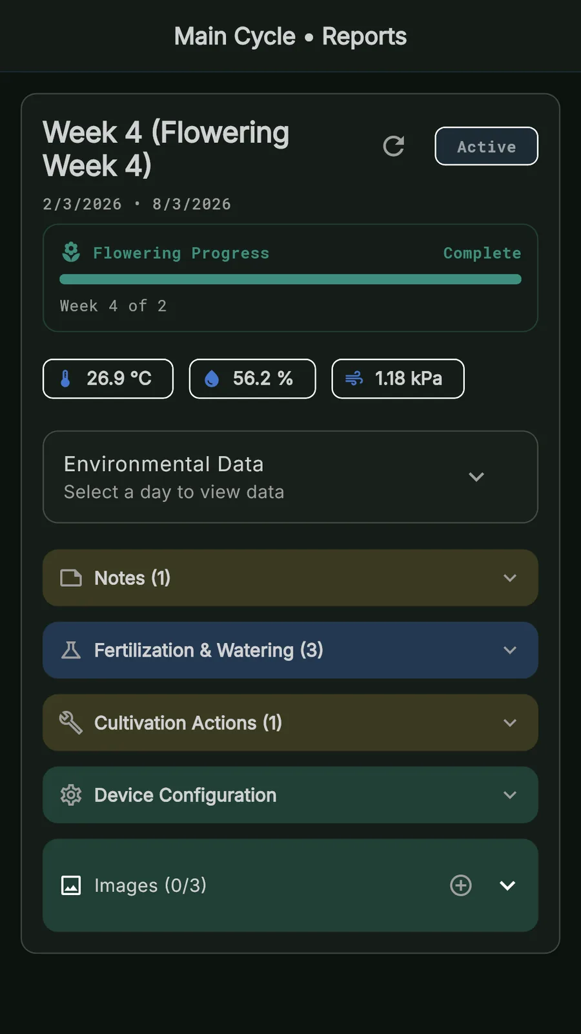
Task: Click the flask icon in Fertilization row
Action: pyautogui.click(x=71, y=650)
